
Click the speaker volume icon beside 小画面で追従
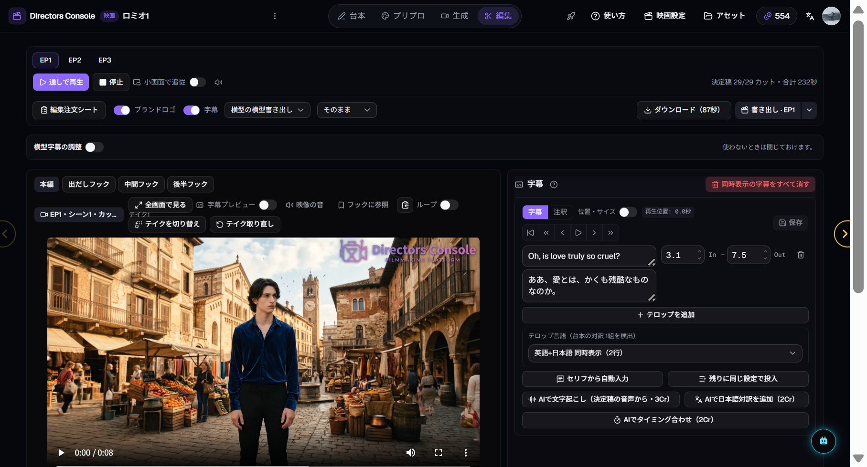[x=218, y=83]
